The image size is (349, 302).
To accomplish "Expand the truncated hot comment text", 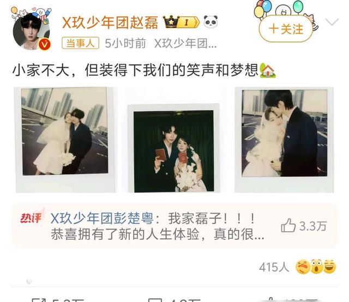I will click(x=158, y=234).
